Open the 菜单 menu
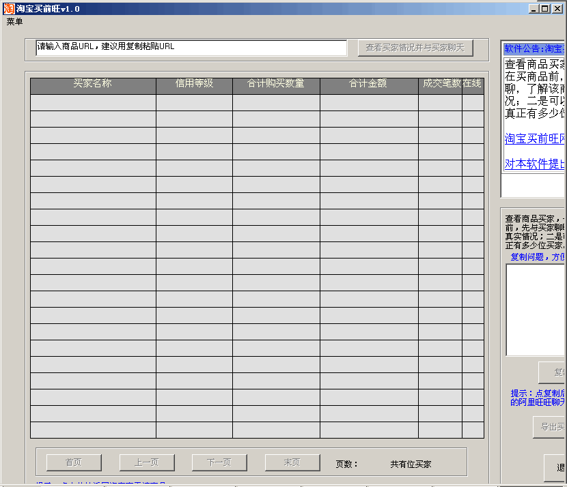Viewport: 567px width, 487px height. (14, 22)
